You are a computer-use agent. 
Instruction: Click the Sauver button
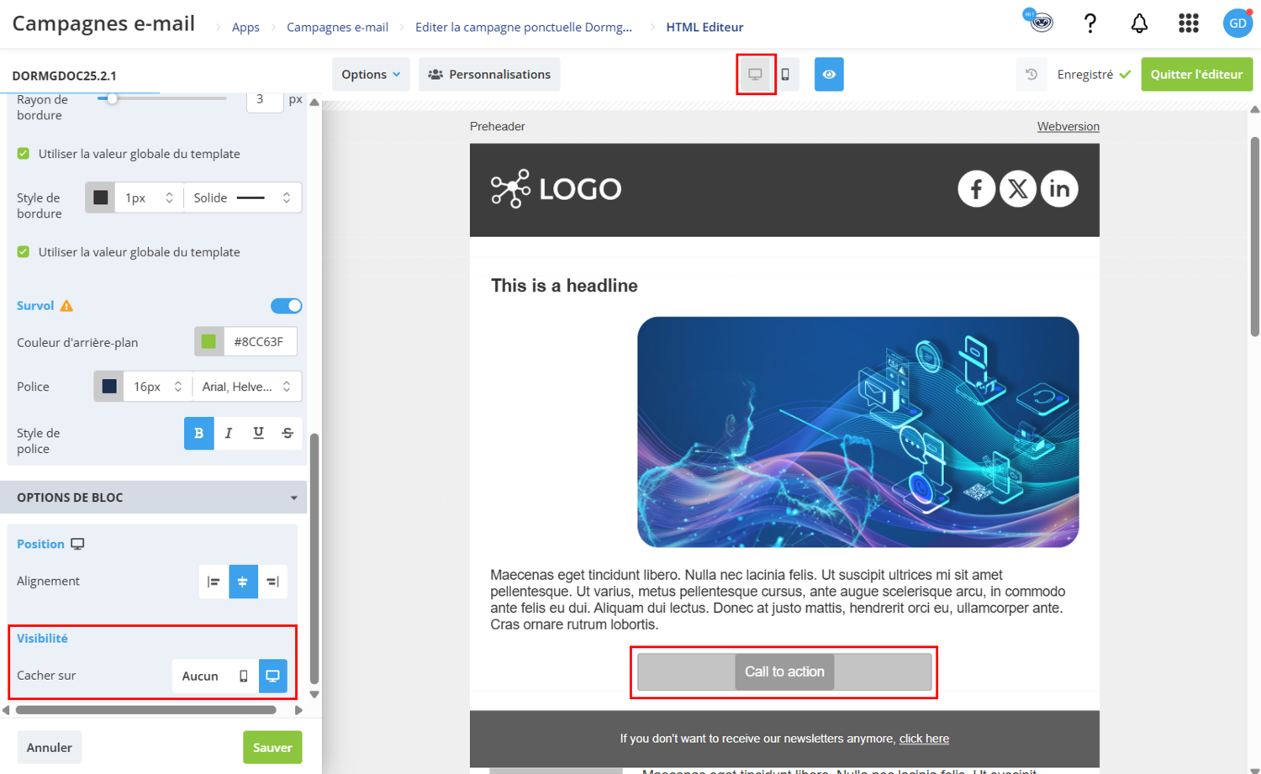click(x=272, y=747)
